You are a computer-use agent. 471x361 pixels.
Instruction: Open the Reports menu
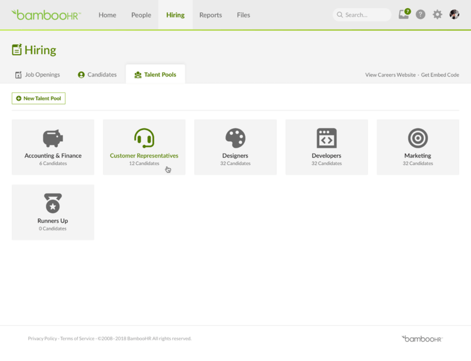pos(210,15)
